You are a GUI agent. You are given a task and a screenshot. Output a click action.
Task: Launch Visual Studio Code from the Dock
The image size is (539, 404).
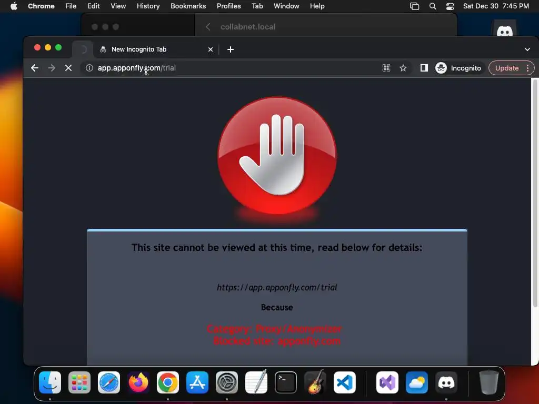(345, 382)
